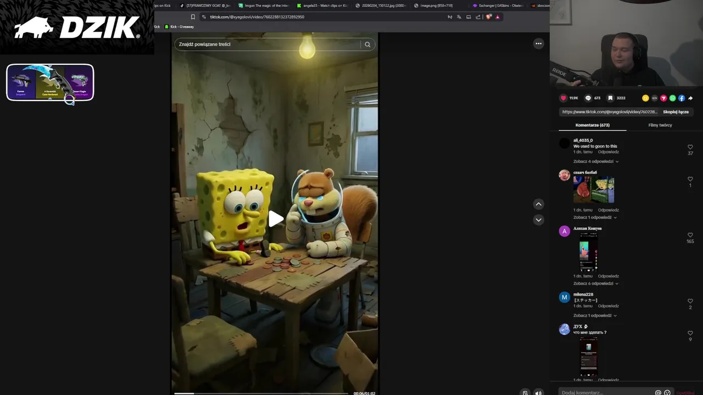Share via WhatsApp icon
The image size is (703, 395).
[672, 98]
